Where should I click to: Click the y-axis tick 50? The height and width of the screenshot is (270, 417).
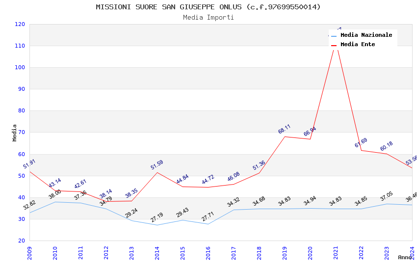click(x=22, y=176)
